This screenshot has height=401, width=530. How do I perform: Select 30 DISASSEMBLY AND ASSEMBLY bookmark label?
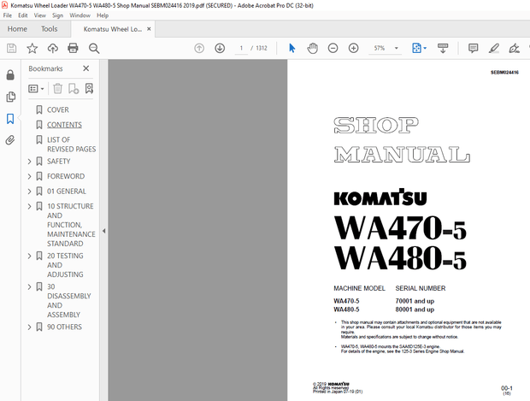coord(69,301)
